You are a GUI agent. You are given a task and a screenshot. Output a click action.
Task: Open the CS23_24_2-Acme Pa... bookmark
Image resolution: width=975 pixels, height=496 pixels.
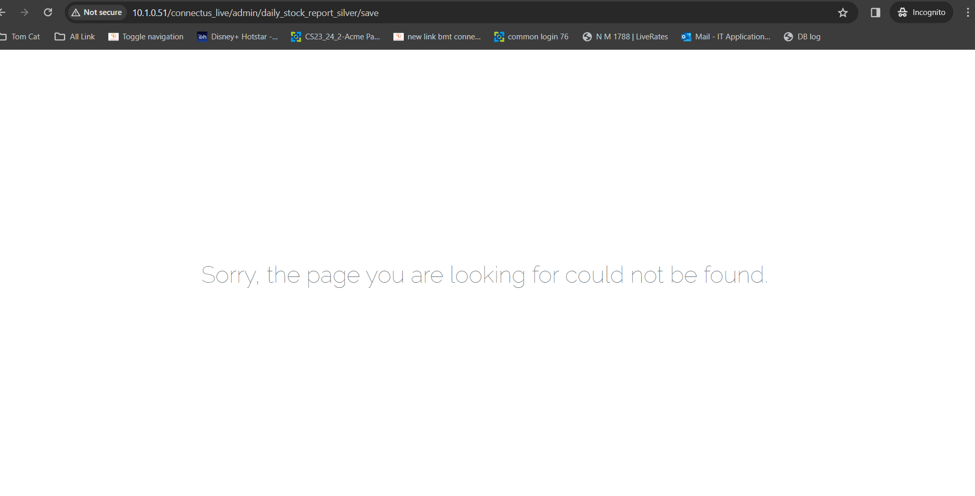click(336, 37)
